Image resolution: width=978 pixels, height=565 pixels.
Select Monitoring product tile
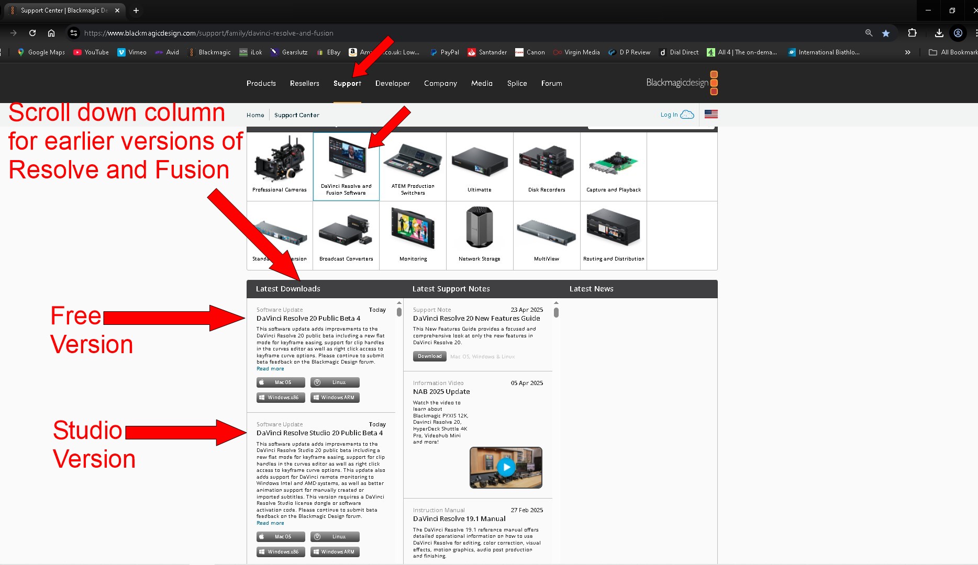coord(413,235)
